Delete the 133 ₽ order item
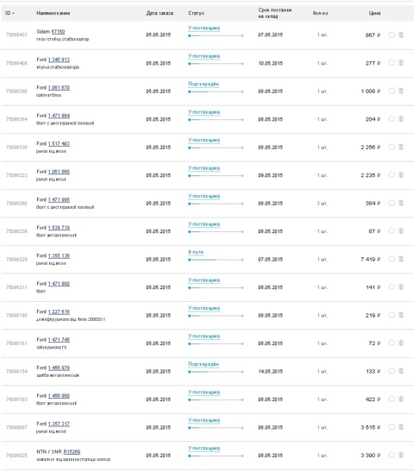 401,370
